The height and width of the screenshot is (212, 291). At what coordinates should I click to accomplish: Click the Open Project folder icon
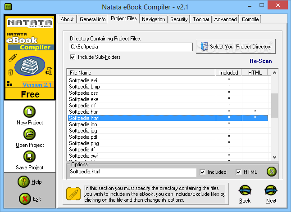point(30,134)
